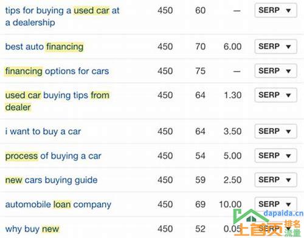Viewport: 304px width, 238px height.
Task: Open SERP dropdown for process of buying a car
Action: (x=275, y=155)
